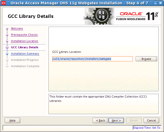Click the Welcome step bullet icon
The height and width of the screenshot is (132, 164).
[x=7, y=28]
